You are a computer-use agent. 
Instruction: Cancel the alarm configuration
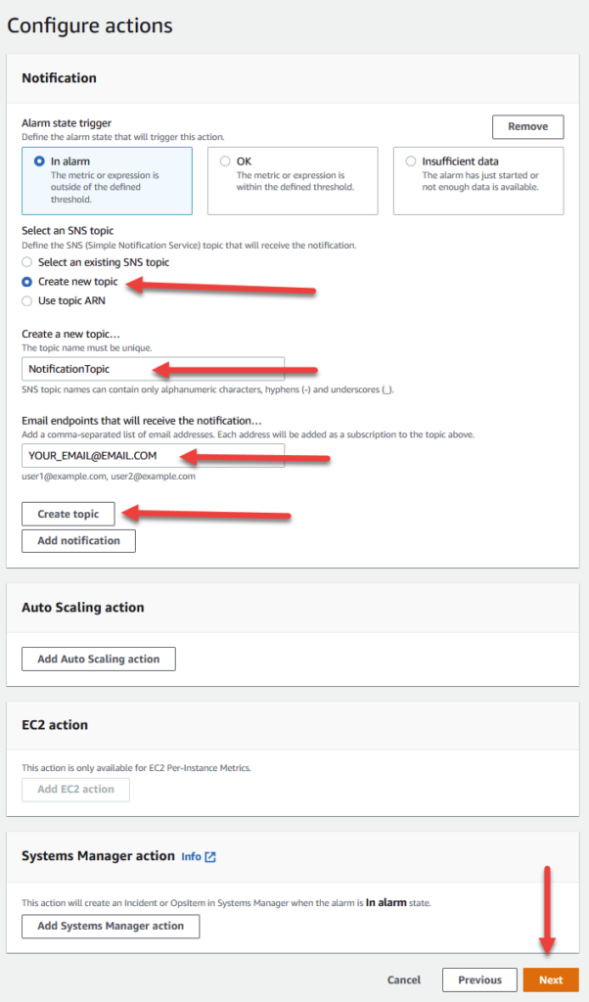(x=404, y=979)
